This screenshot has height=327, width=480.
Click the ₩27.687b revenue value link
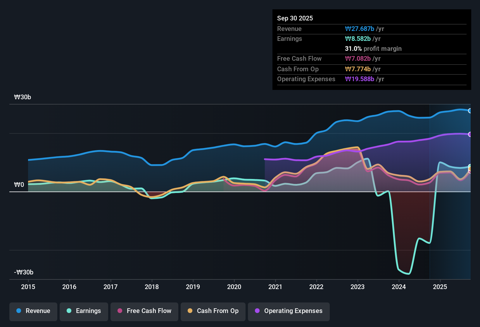(x=360, y=29)
